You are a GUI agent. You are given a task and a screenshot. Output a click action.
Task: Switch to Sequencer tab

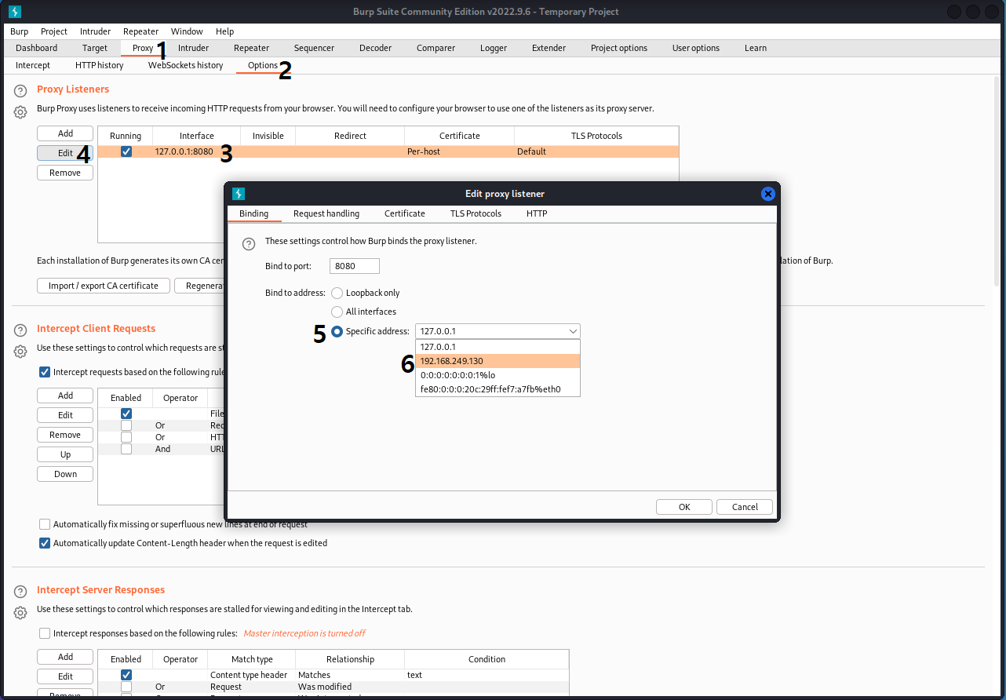(x=314, y=48)
